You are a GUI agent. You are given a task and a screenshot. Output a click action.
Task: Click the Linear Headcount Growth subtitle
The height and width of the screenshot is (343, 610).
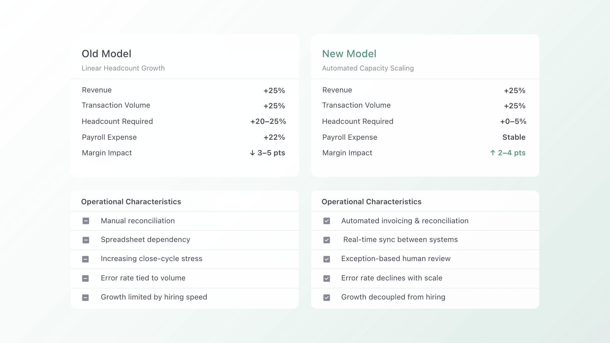123,68
